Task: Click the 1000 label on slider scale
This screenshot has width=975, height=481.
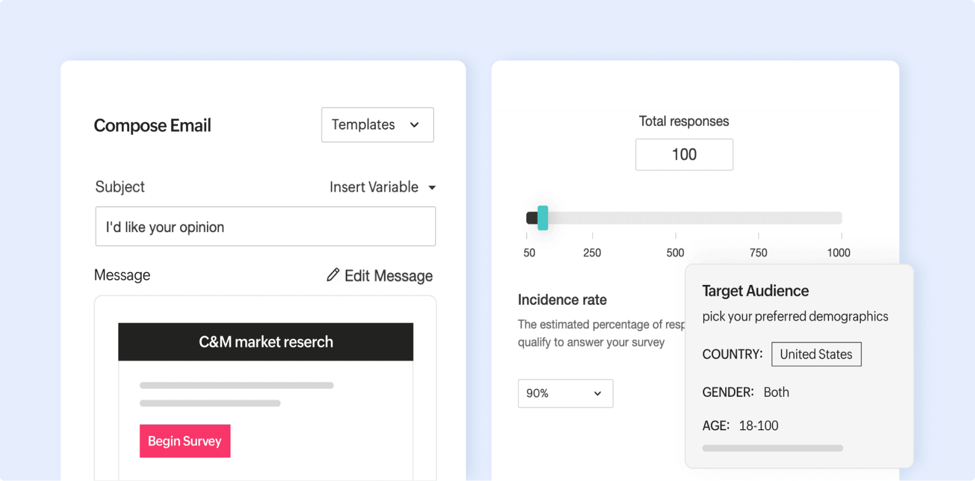Action: [x=838, y=253]
